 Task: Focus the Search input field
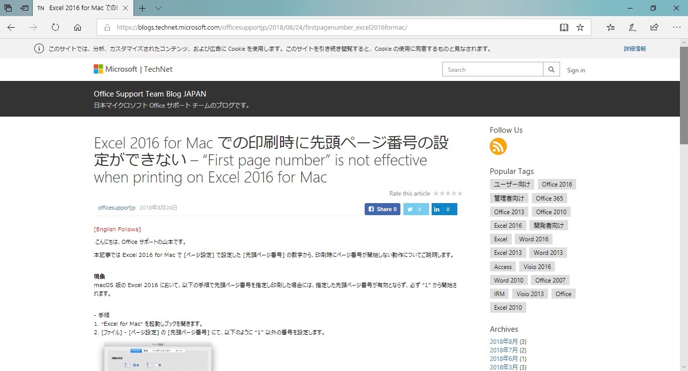[493, 69]
